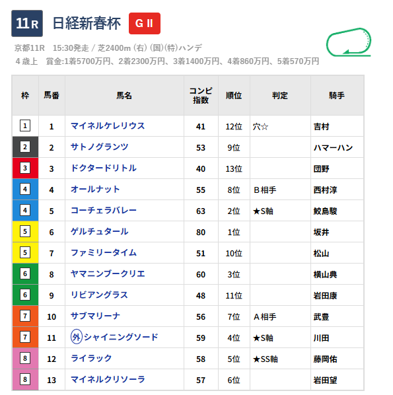Click the black frame 2 number box

[x=25, y=147]
